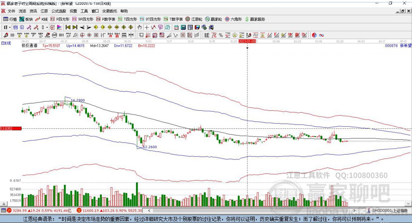
Task: Open the T数字表 tool
Action: point(173,19)
